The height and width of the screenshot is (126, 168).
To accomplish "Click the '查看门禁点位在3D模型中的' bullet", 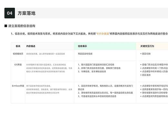I will pos(154,65).
